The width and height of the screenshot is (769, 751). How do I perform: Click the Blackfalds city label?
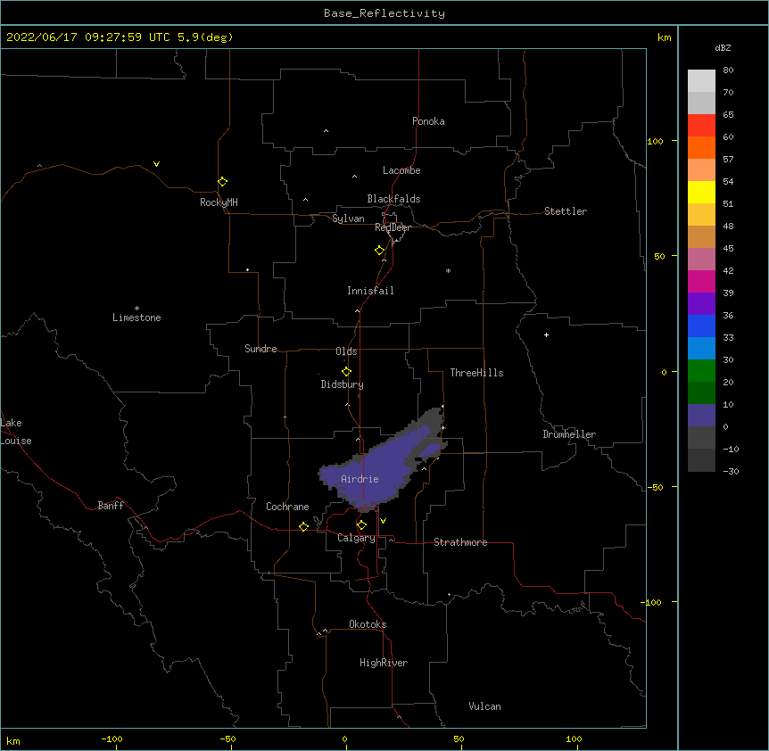pos(393,199)
